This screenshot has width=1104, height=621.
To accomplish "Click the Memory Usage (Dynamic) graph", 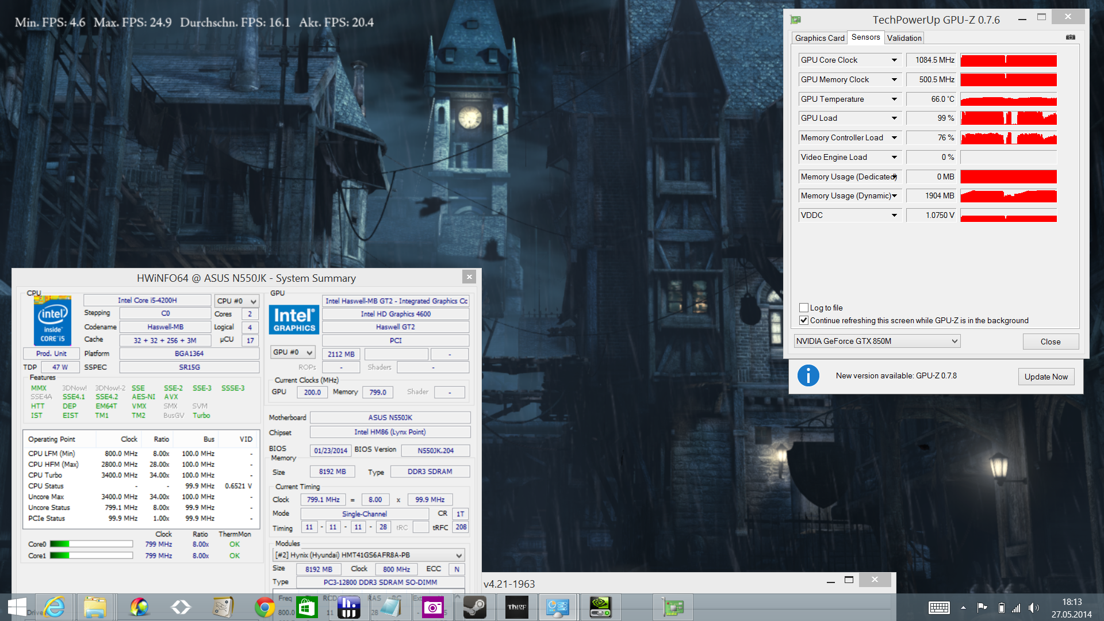I will point(1009,195).
